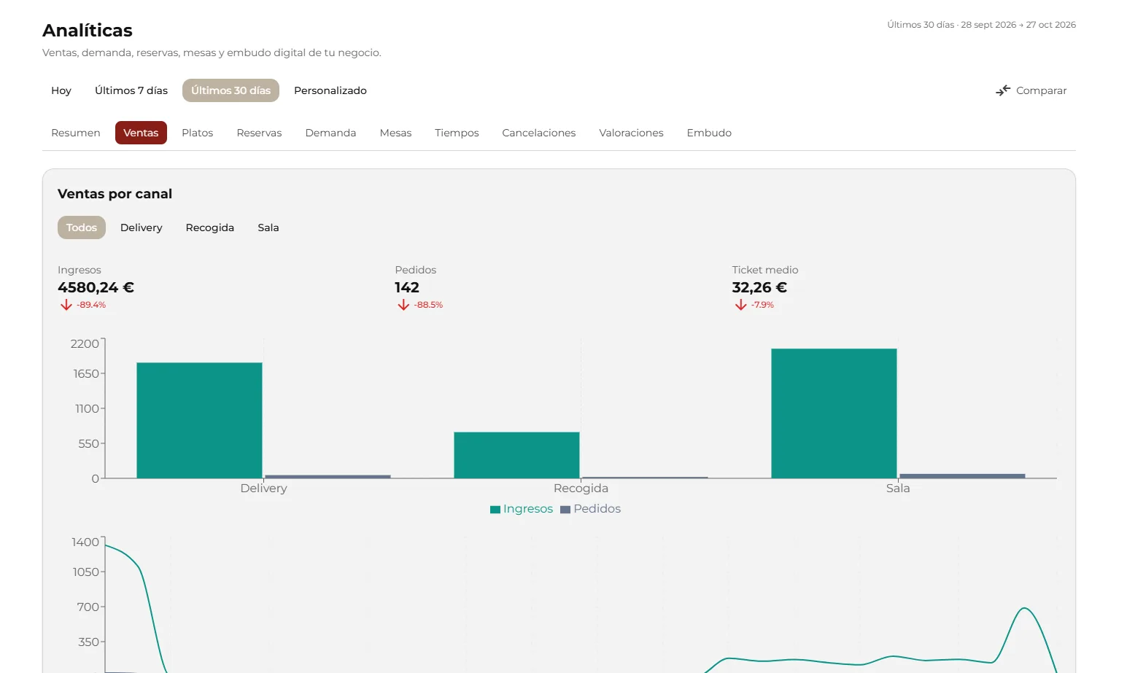Open the Resumen tab
The image size is (1127, 673).
pyautogui.click(x=76, y=133)
